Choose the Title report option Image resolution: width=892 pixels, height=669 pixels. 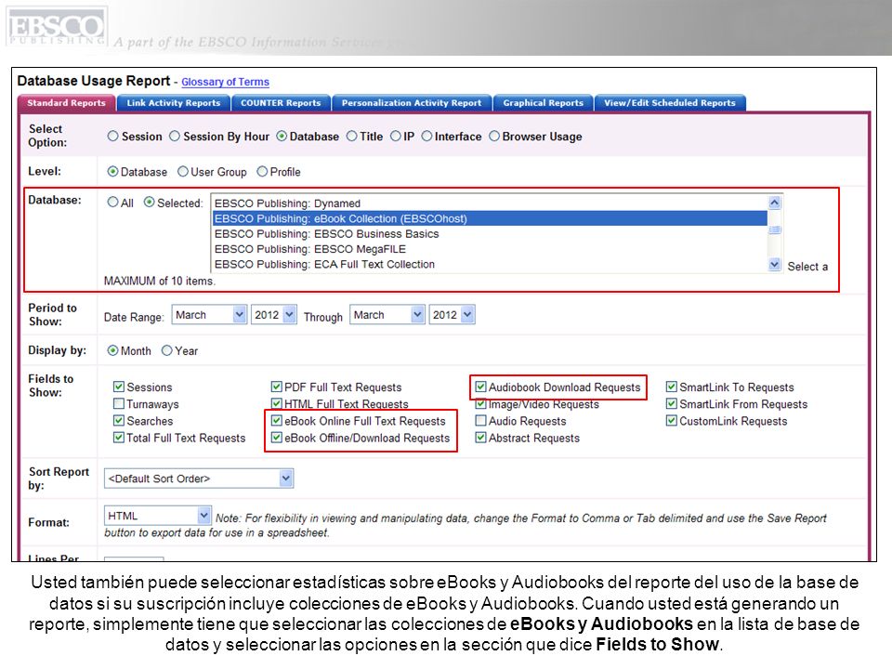click(352, 137)
